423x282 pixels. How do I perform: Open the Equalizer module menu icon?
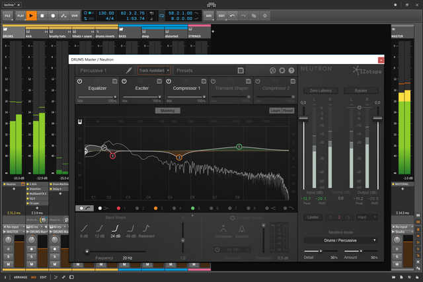(x=114, y=81)
